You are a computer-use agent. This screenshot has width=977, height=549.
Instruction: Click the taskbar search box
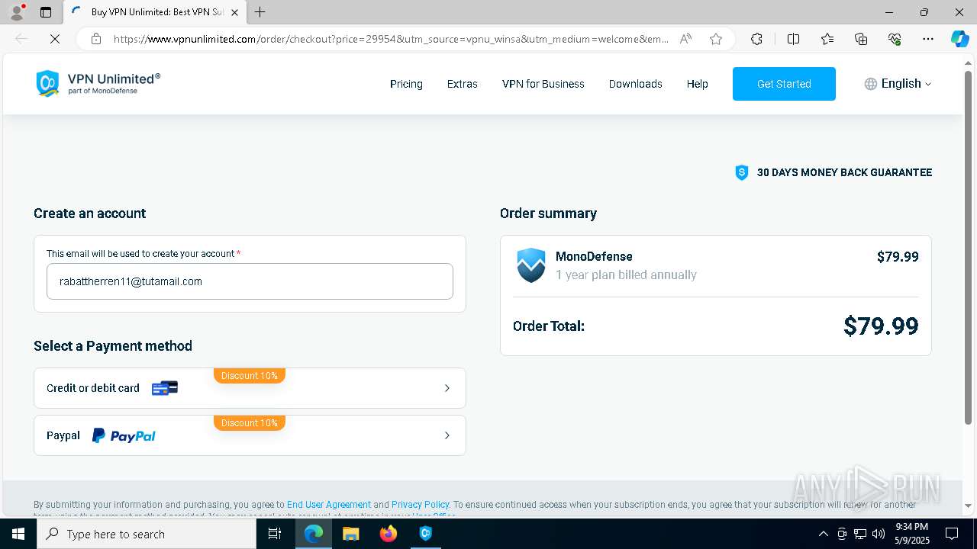pyautogui.click(x=147, y=534)
